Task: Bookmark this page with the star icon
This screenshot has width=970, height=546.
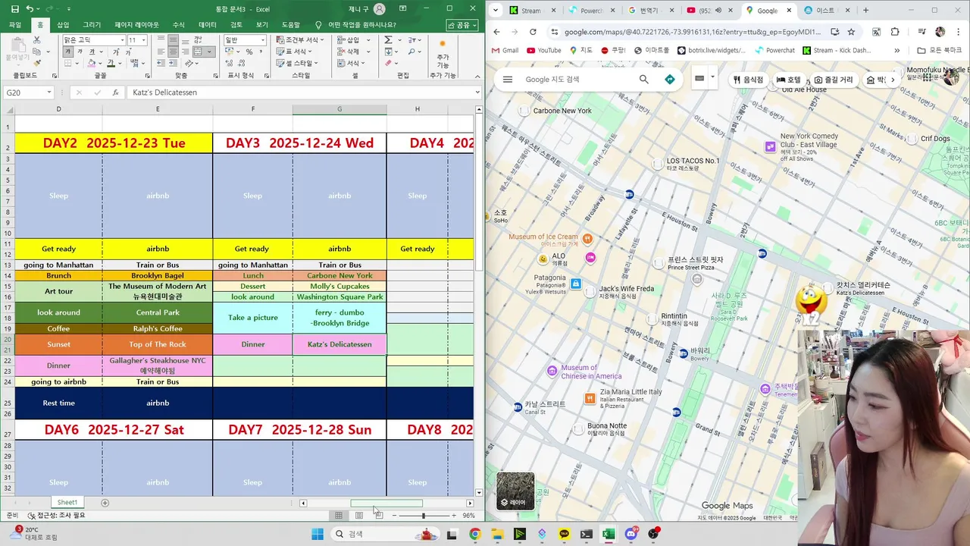Action: tap(851, 32)
